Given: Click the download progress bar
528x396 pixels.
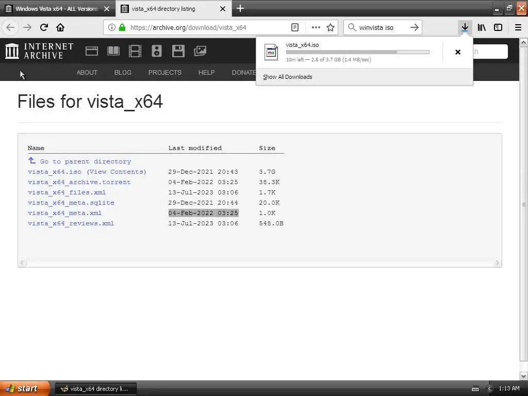Looking at the screenshot, I should 358,52.
